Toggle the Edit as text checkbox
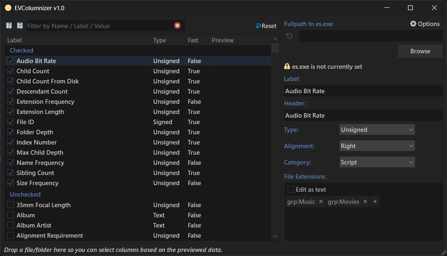 click(291, 189)
